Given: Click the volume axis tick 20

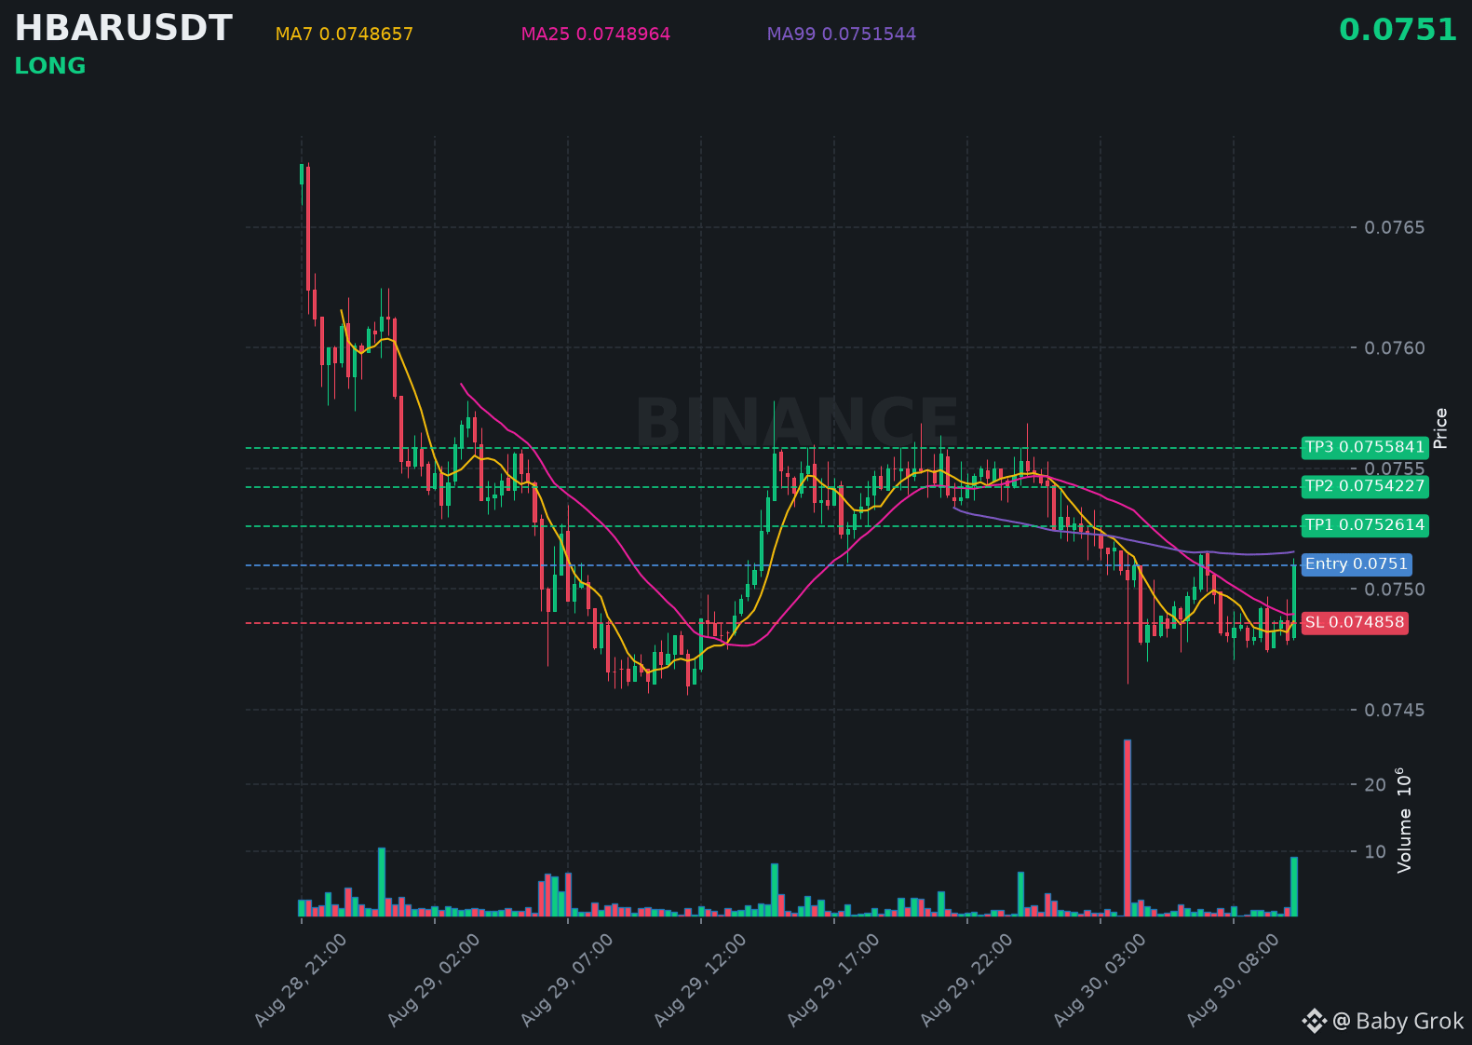Looking at the screenshot, I should [x=1375, y=784].
